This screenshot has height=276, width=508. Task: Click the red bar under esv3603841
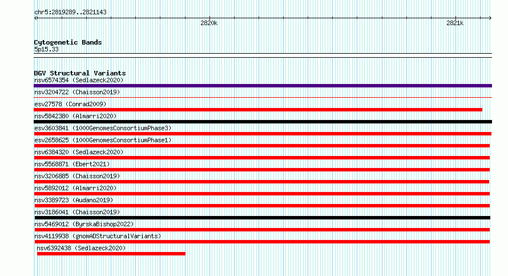[x=263, y=134]
